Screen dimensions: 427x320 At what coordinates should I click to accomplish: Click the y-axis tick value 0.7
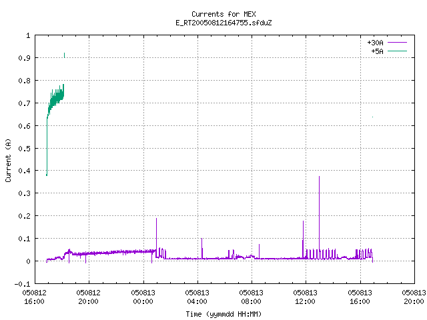[24, 103]
